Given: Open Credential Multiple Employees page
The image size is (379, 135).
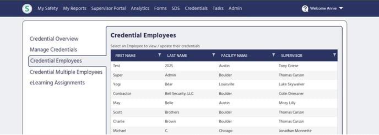Looking at the screenshot, I should 66,72.
